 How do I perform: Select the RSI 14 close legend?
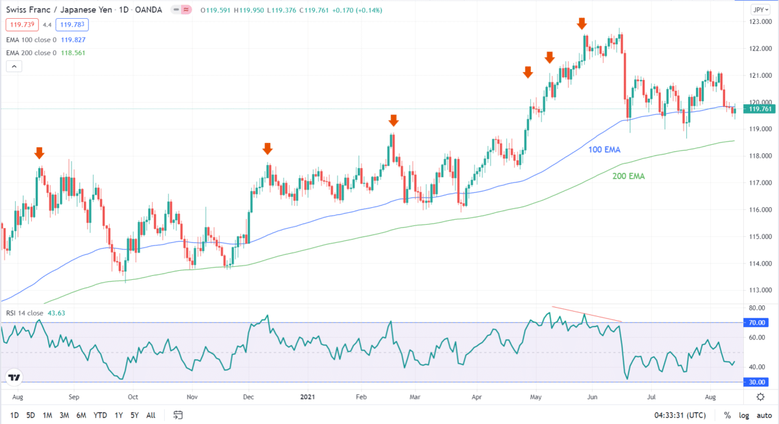[x=25, y=313]
